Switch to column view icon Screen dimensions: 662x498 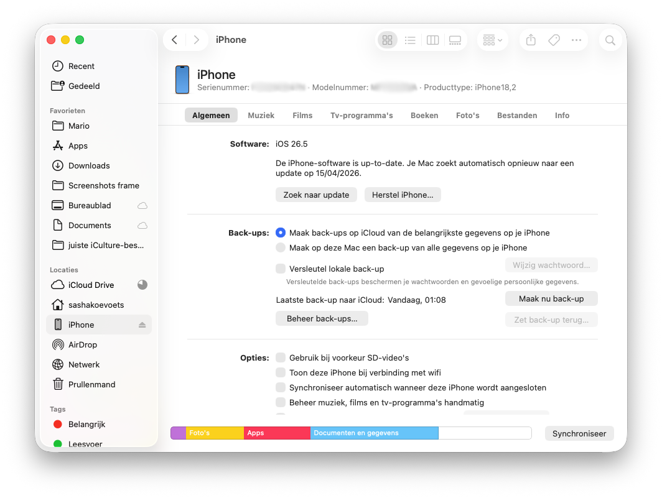(x=432, y=40)
